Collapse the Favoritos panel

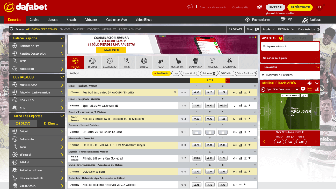click(318, 67)
